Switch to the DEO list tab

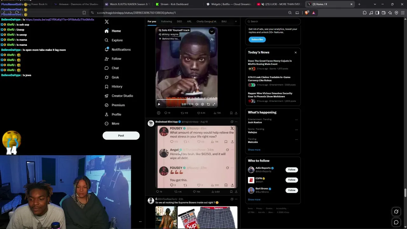179,22
